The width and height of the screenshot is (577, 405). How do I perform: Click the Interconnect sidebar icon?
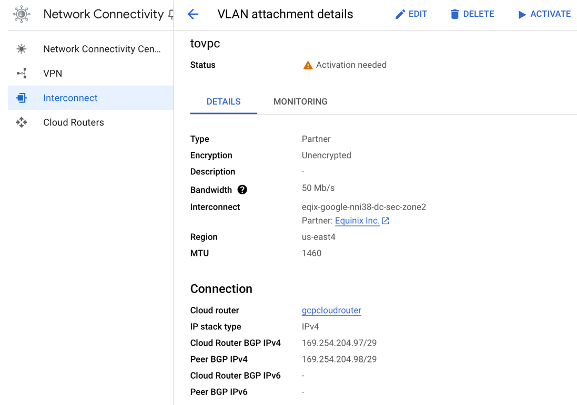point(22,98)
